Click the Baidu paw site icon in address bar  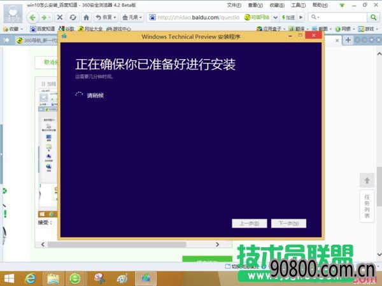point(152,17)
